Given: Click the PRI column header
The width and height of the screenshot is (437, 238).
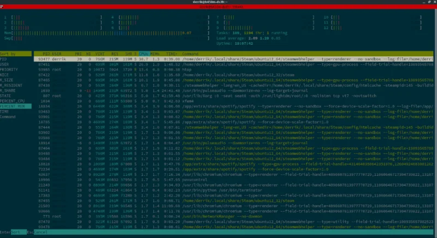Looking at the screenshot, I should 78,53.
